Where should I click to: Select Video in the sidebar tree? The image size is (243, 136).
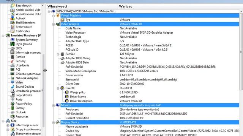point(19,82)
